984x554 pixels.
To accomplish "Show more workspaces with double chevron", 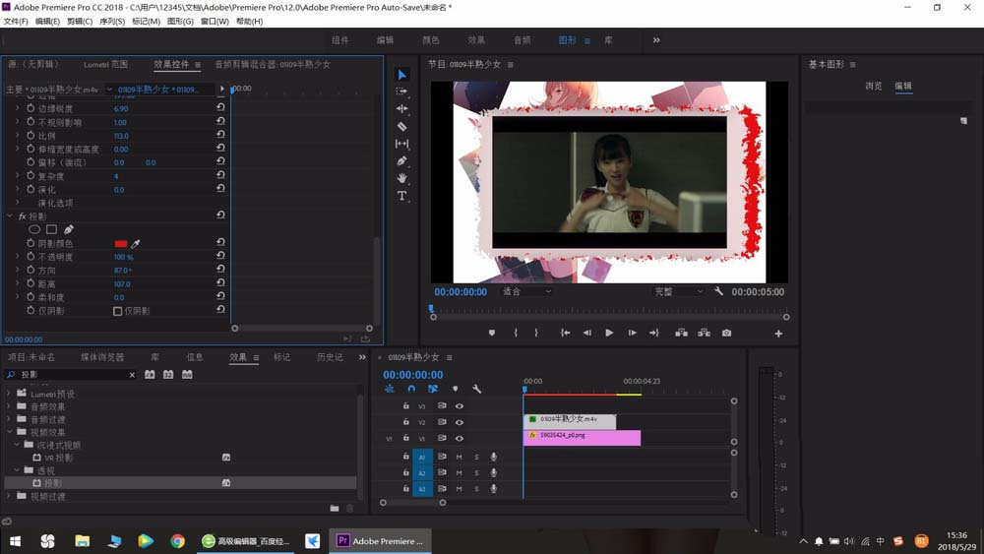I will 655,40.
